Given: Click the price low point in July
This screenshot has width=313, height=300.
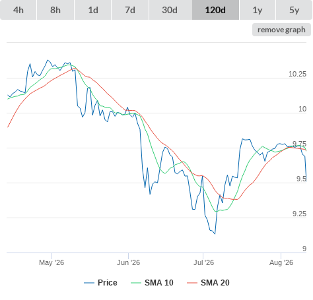Looking at the screenshot, I should click(215, 233).
